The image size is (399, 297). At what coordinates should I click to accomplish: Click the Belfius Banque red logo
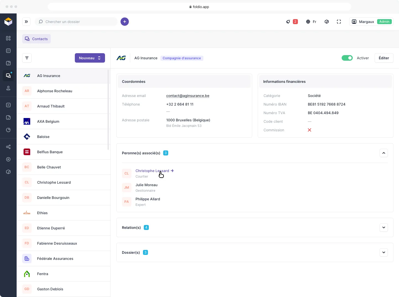click(27, 152)
